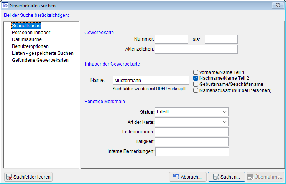Open the Personen-Inhaber search section
This screenshot has width=286, height=184.
click(31, 33)
